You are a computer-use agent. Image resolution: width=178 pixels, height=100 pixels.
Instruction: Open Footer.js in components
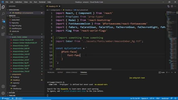coord(16,77)
